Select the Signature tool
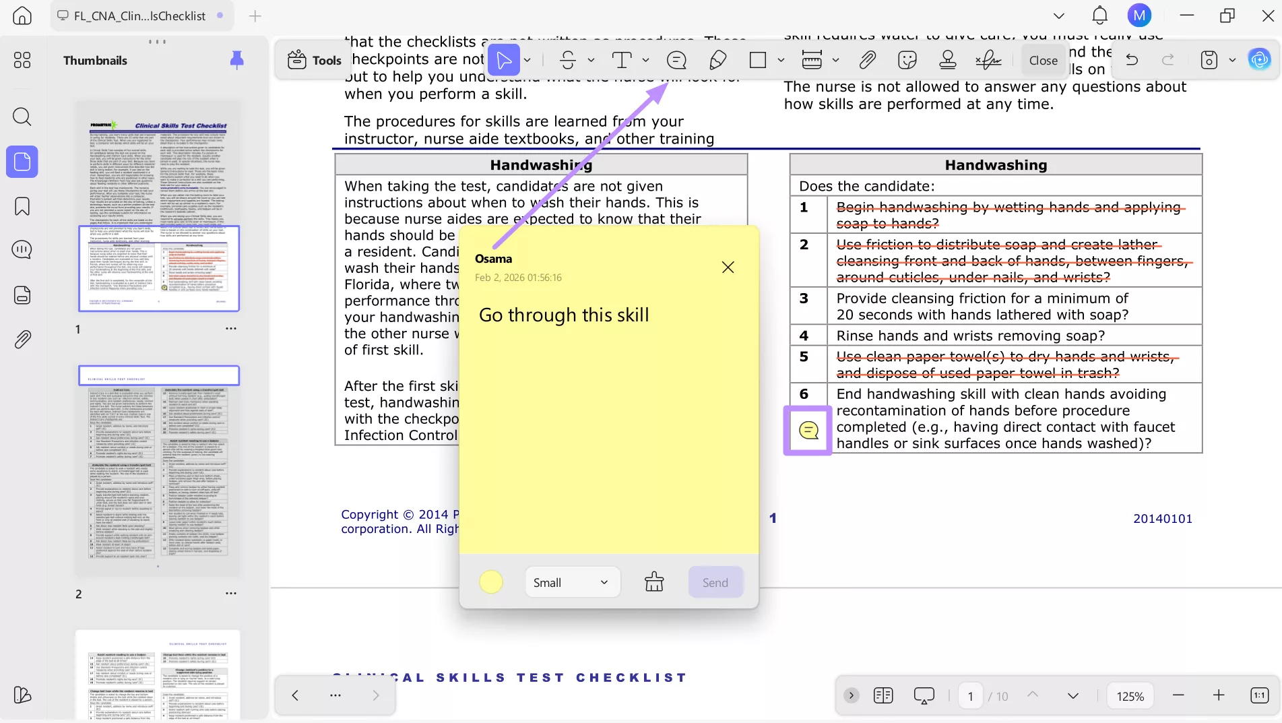This screenshot has height=723, width=1282. (x=988, y=60)
